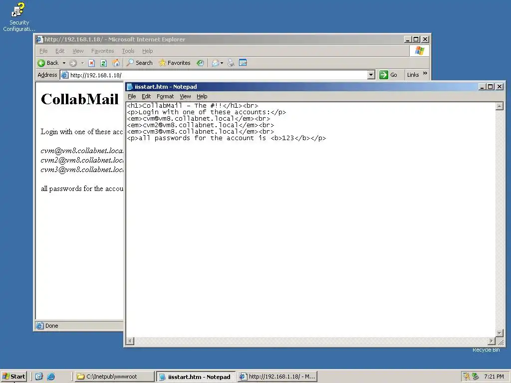The height and width of the screenshot is (383, 511).
Task: Click the Back arrow icon in Internet Explorer
Action: pyautogui.click(x=41, y=63)
